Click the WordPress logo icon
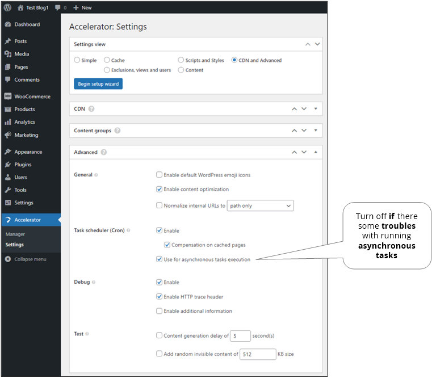The height and width of the screenshot is (378, 432). coord(7,7)
